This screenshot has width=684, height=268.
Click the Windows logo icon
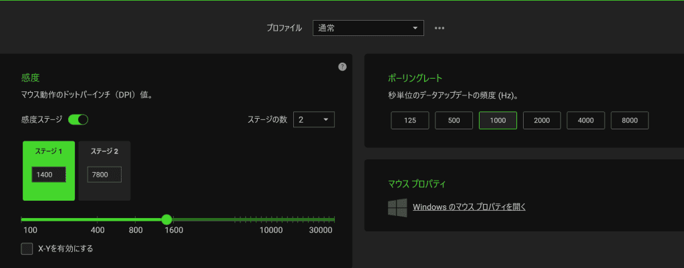click(397, 207)
